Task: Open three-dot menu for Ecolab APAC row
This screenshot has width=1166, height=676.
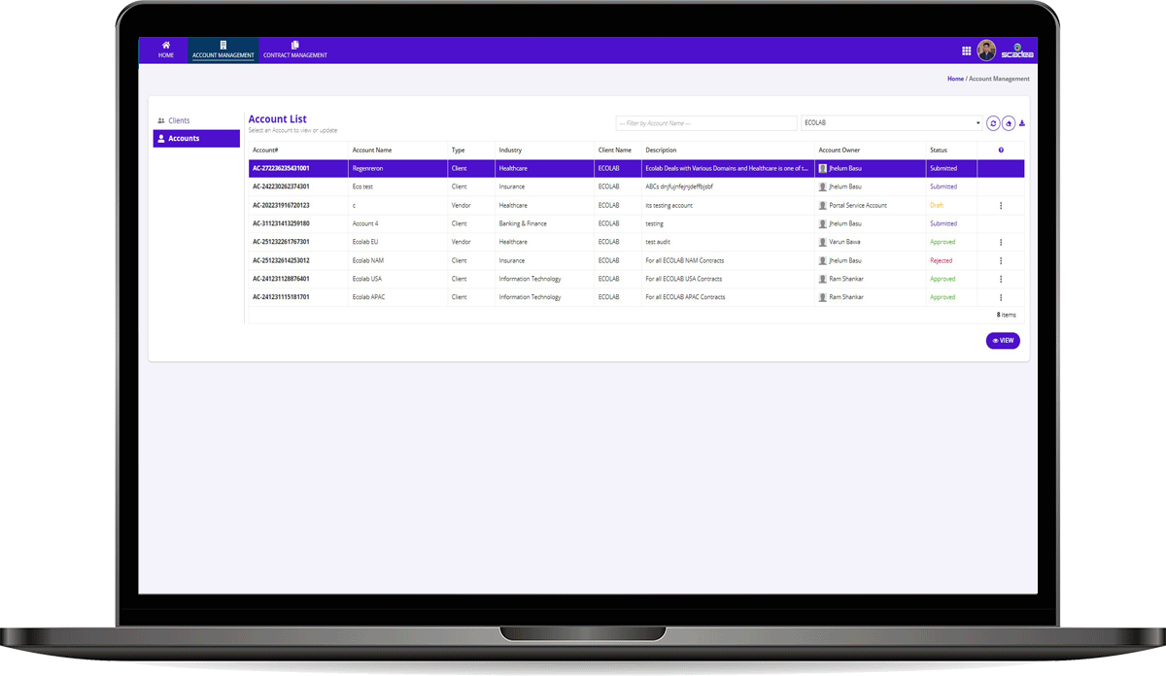Action: (x=1001, y=297)
